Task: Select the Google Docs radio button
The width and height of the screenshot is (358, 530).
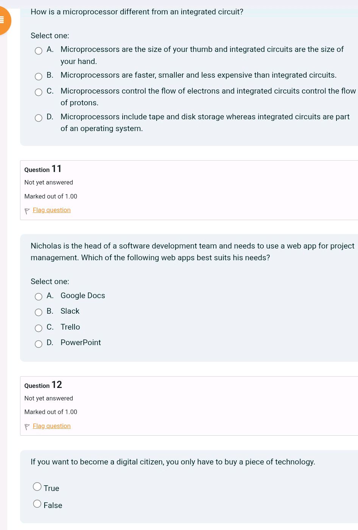Action: [x=39, y=297]
